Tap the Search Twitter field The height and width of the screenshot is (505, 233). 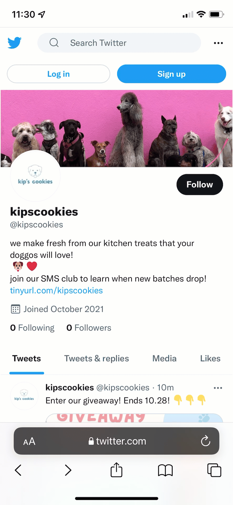click(119, 43)
